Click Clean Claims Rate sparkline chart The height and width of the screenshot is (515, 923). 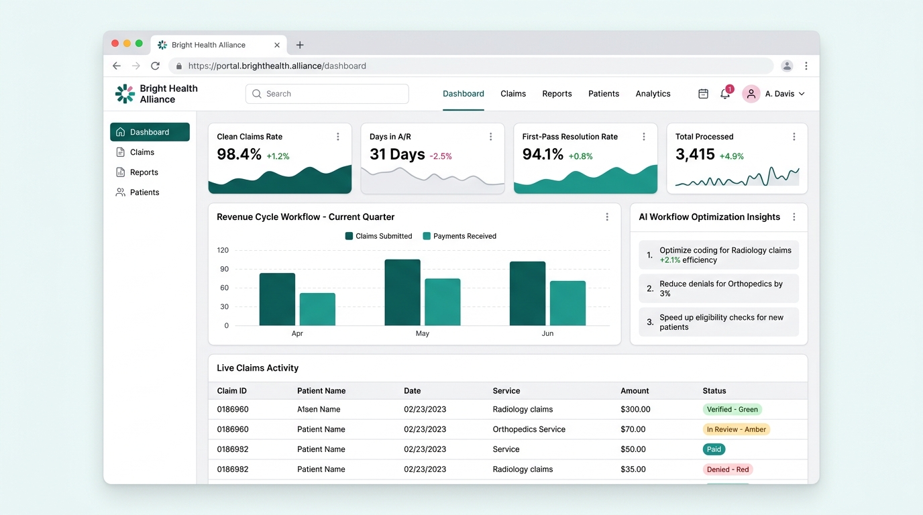coord(280,180)
